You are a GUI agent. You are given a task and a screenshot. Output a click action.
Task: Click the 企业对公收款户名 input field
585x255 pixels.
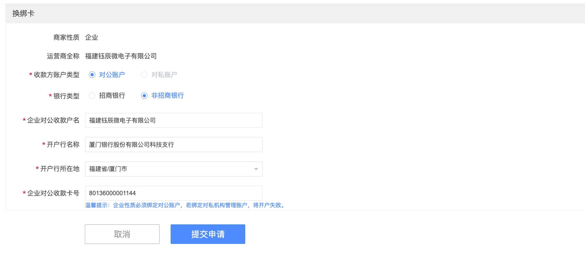click(174, 120)
